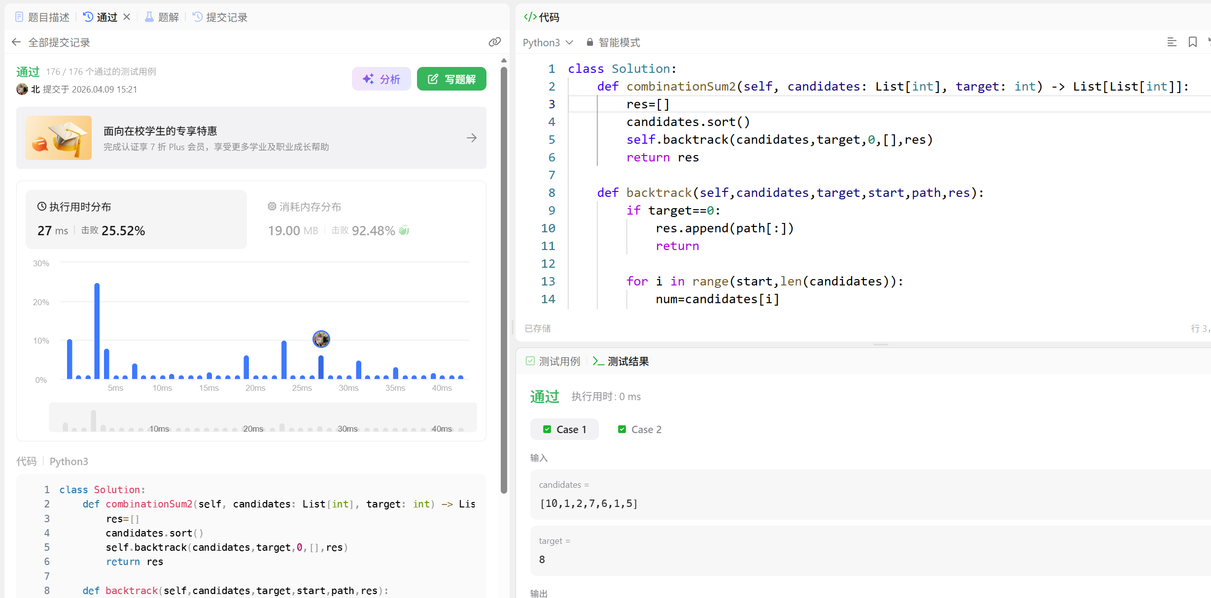The height and width of the screenshot is (598, 1211).
Task: Click the 写题解 button
Action: click(x=451, y=79)
